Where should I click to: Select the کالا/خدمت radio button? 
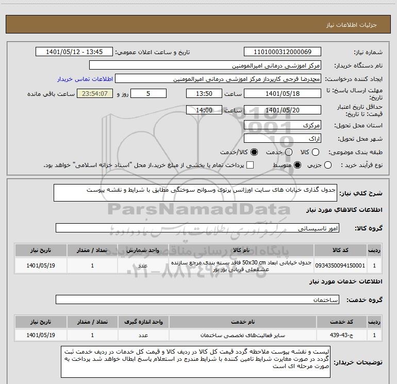point(254,152)
